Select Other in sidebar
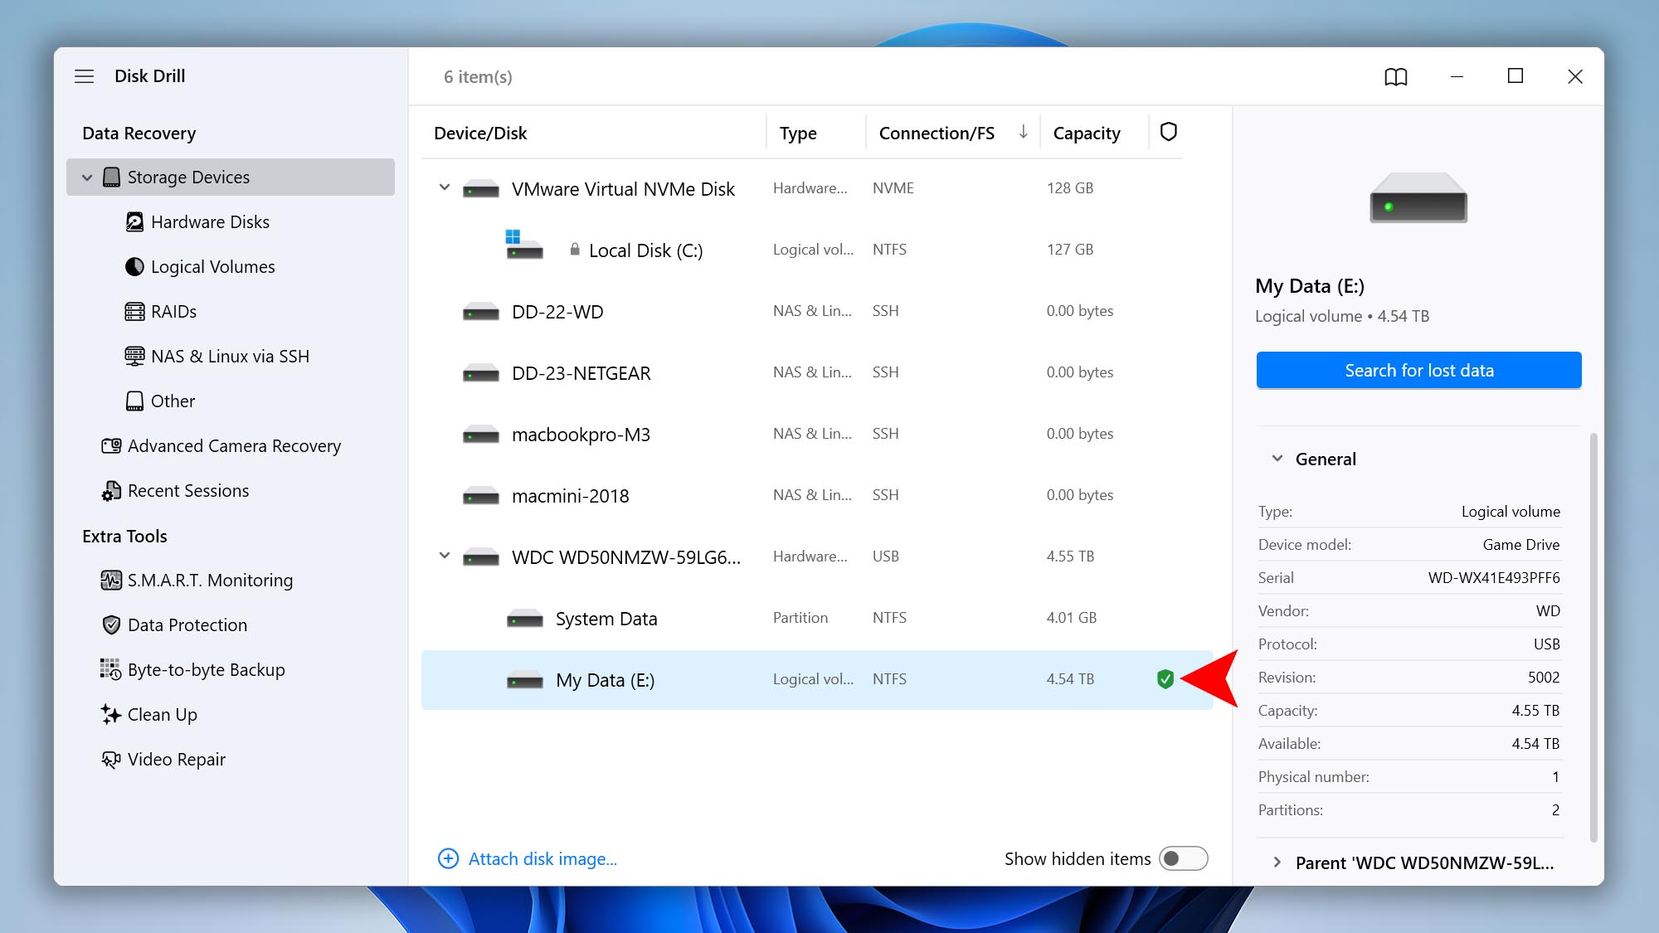This screenshot has width=1659, height=933. click(x=173, y=401)
